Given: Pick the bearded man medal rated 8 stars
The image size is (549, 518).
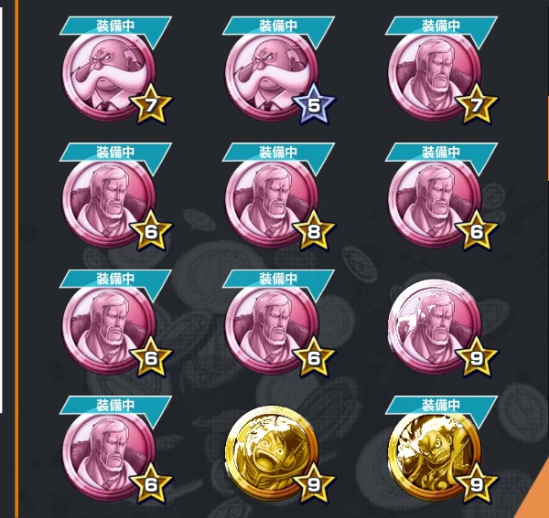Looking at the screenshot, I should click(272, 203).
